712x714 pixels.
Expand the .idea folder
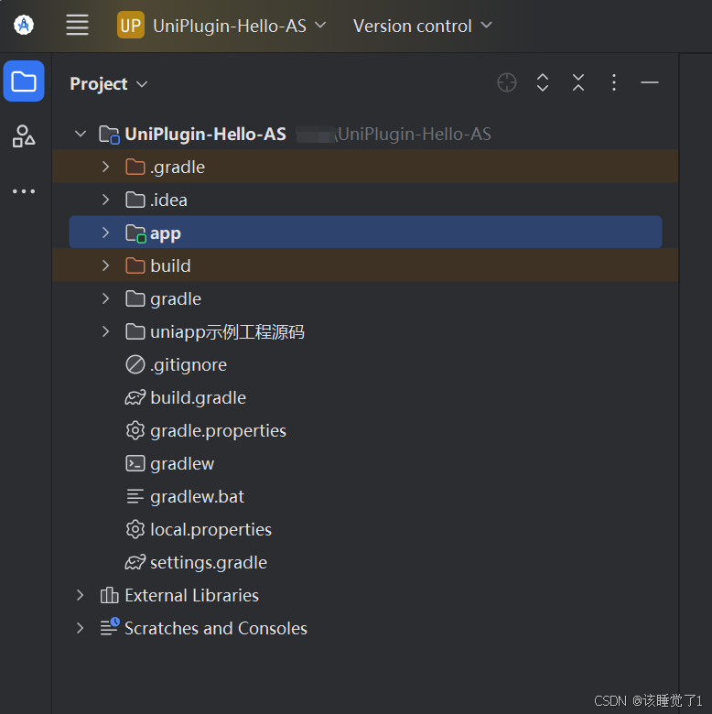click(105, 200)
